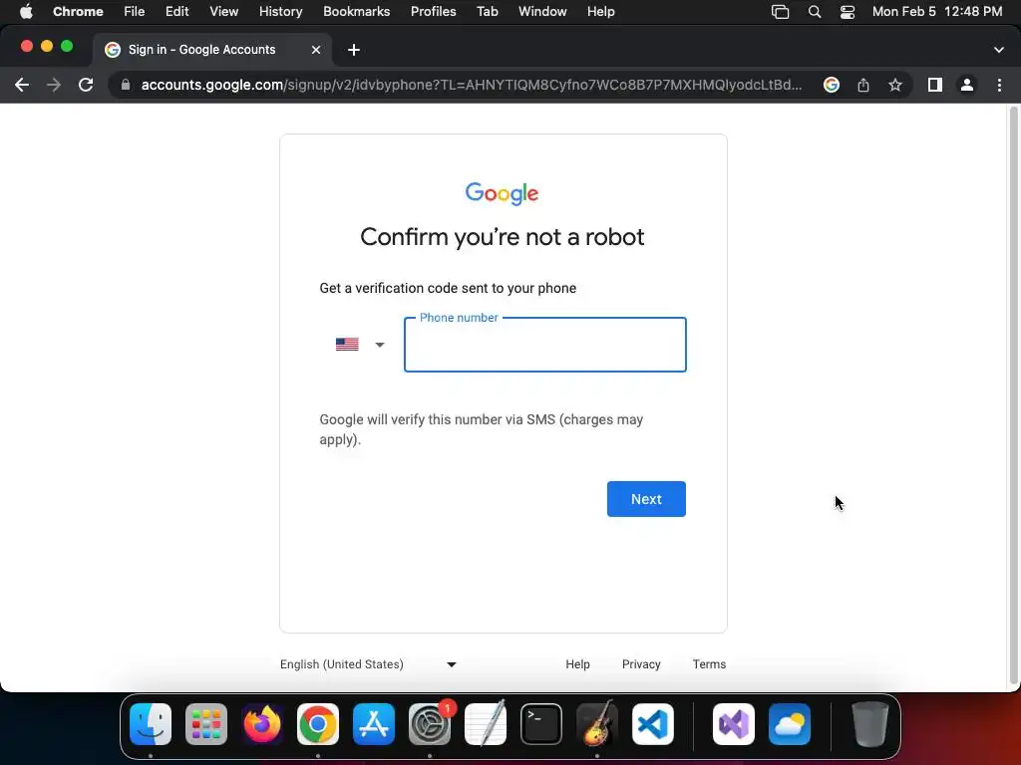Viewport: 1021px width, 765px height.
Task: Open the Chrome profile avatar icon
Action: click(967, 85)
